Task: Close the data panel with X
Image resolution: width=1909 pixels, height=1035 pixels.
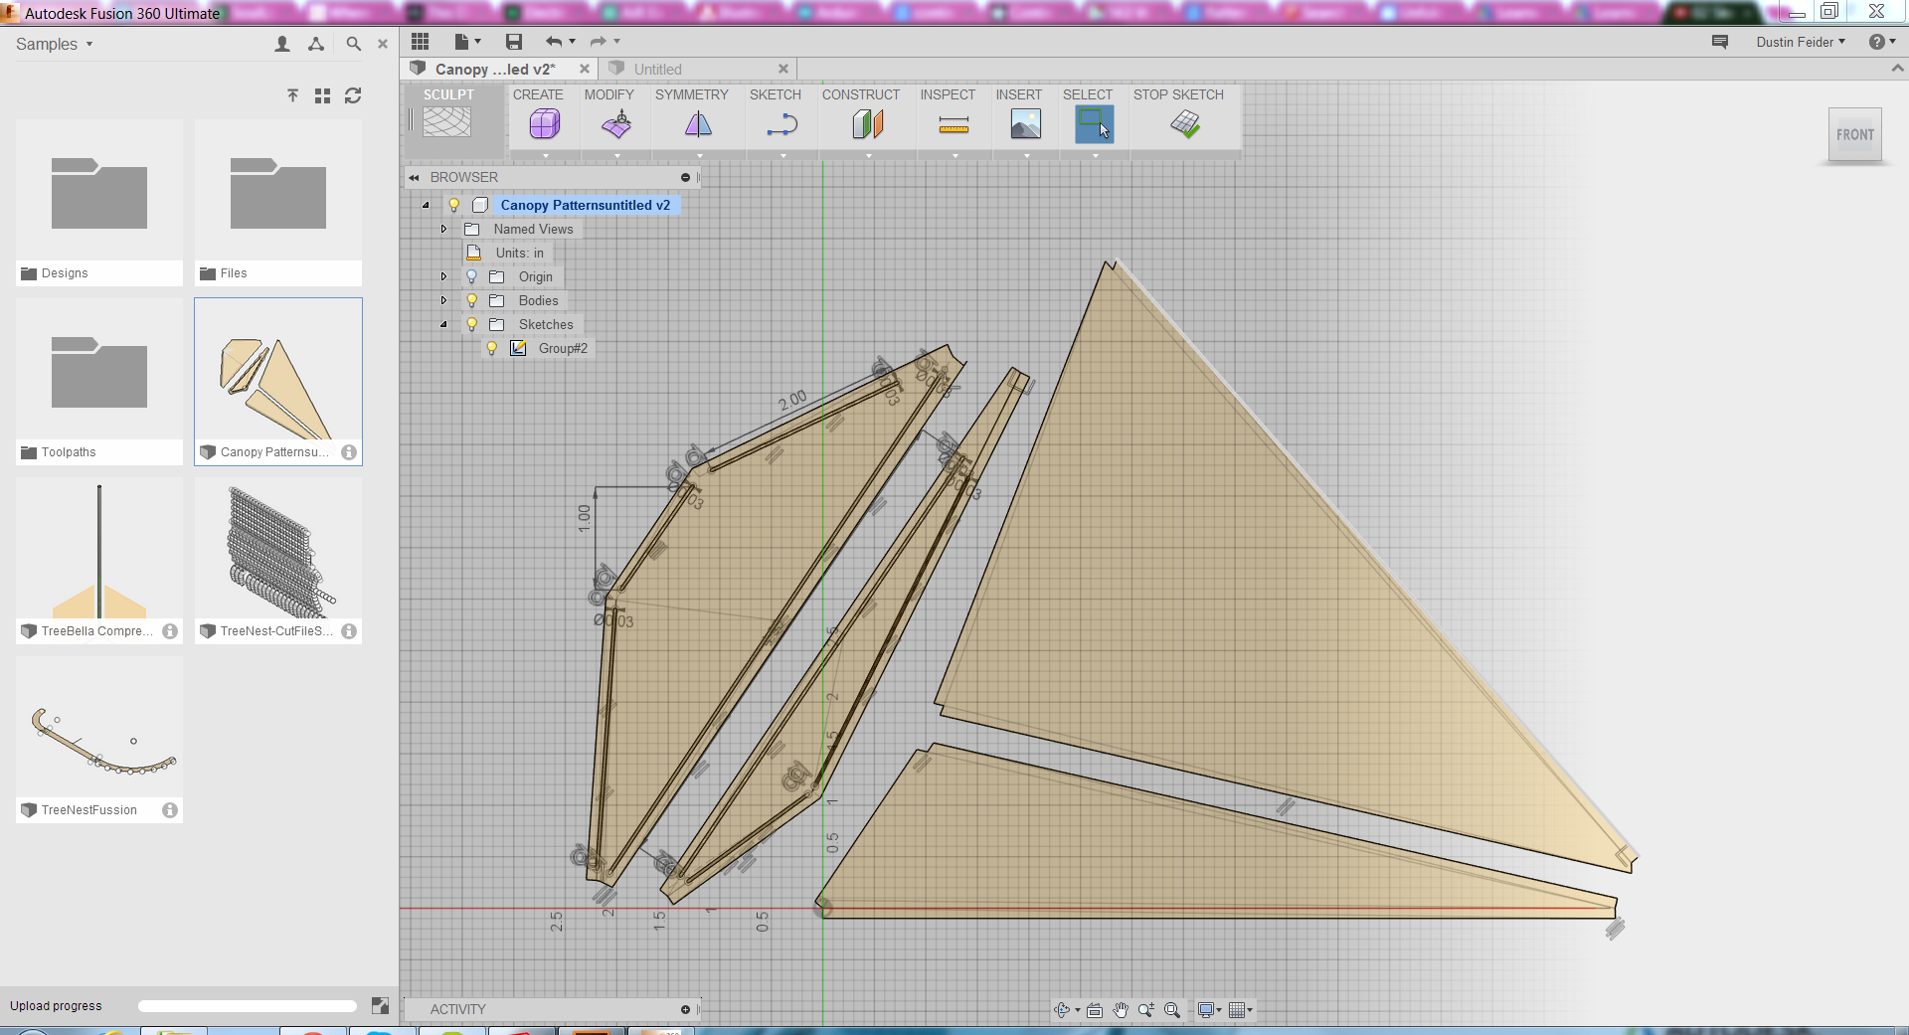Action: coord(383,44)
